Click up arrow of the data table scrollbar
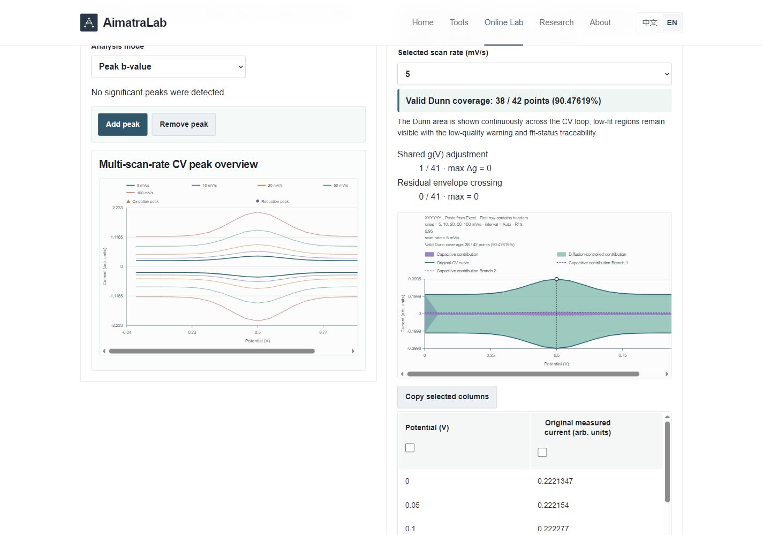The width and height of the screenshot is (763, 535). pyautogui.click(x=667, y=417)
